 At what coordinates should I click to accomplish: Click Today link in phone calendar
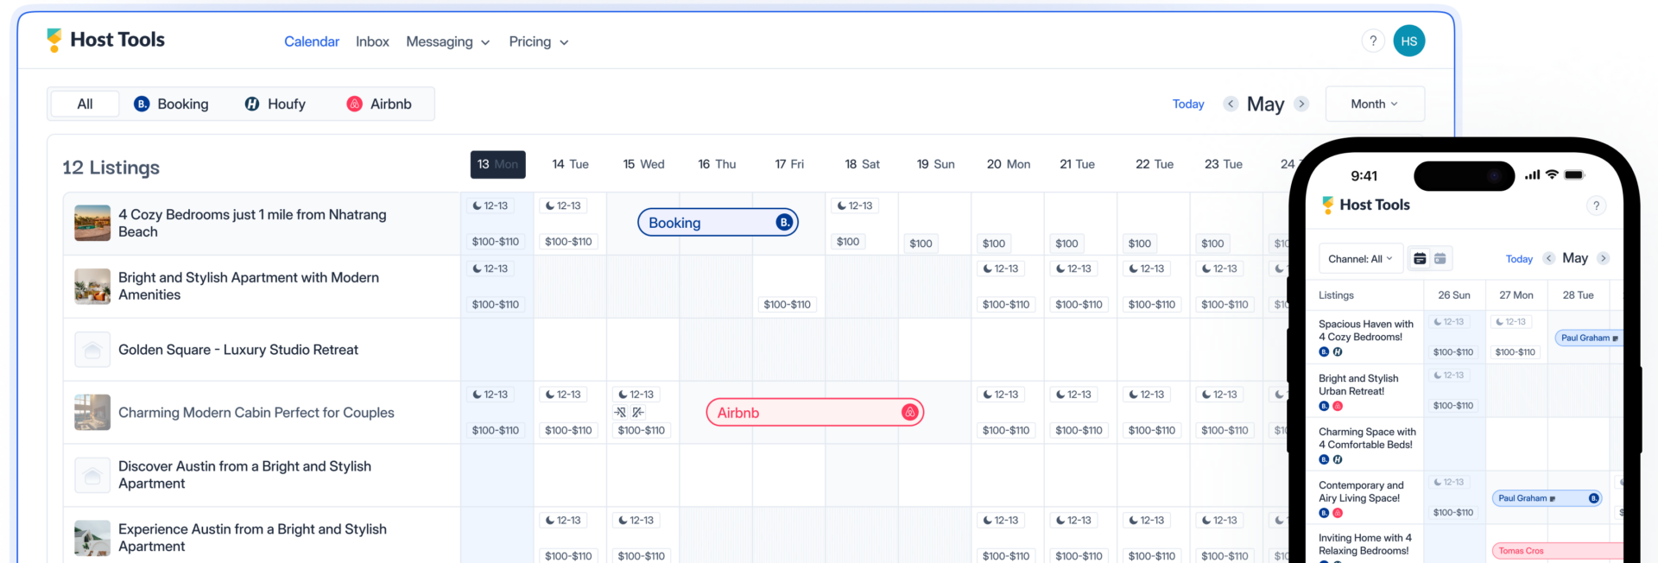pyautogui.click(x=1518, y=259)
